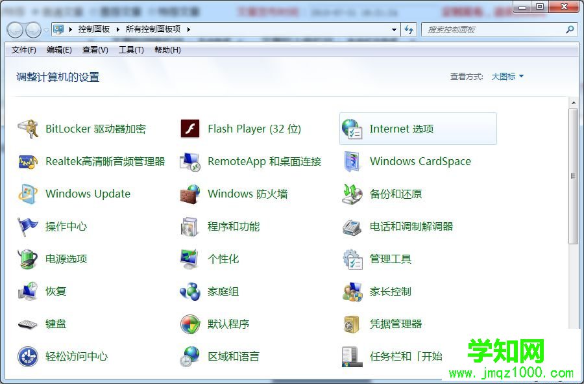Click the search magnifier icon

click(x=570, y=29)
